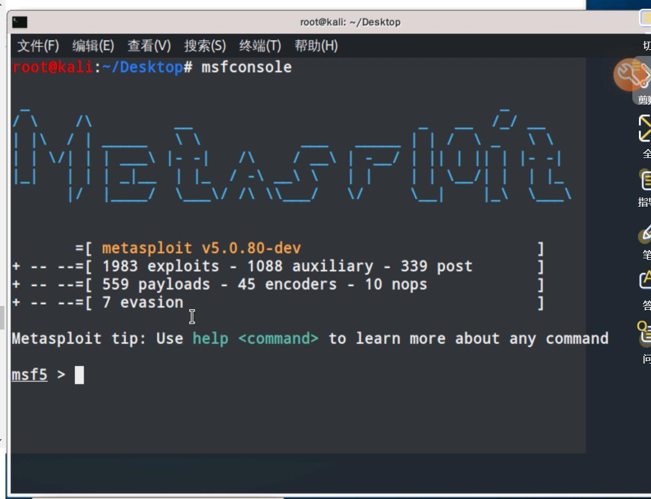Screen dimensions: 651x499
Task: Click the msf5 prompt input cursor
Action: click(x=80, y=375)
